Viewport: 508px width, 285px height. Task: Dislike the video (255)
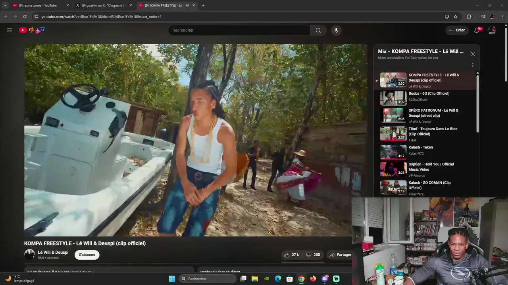click(313, 255)
